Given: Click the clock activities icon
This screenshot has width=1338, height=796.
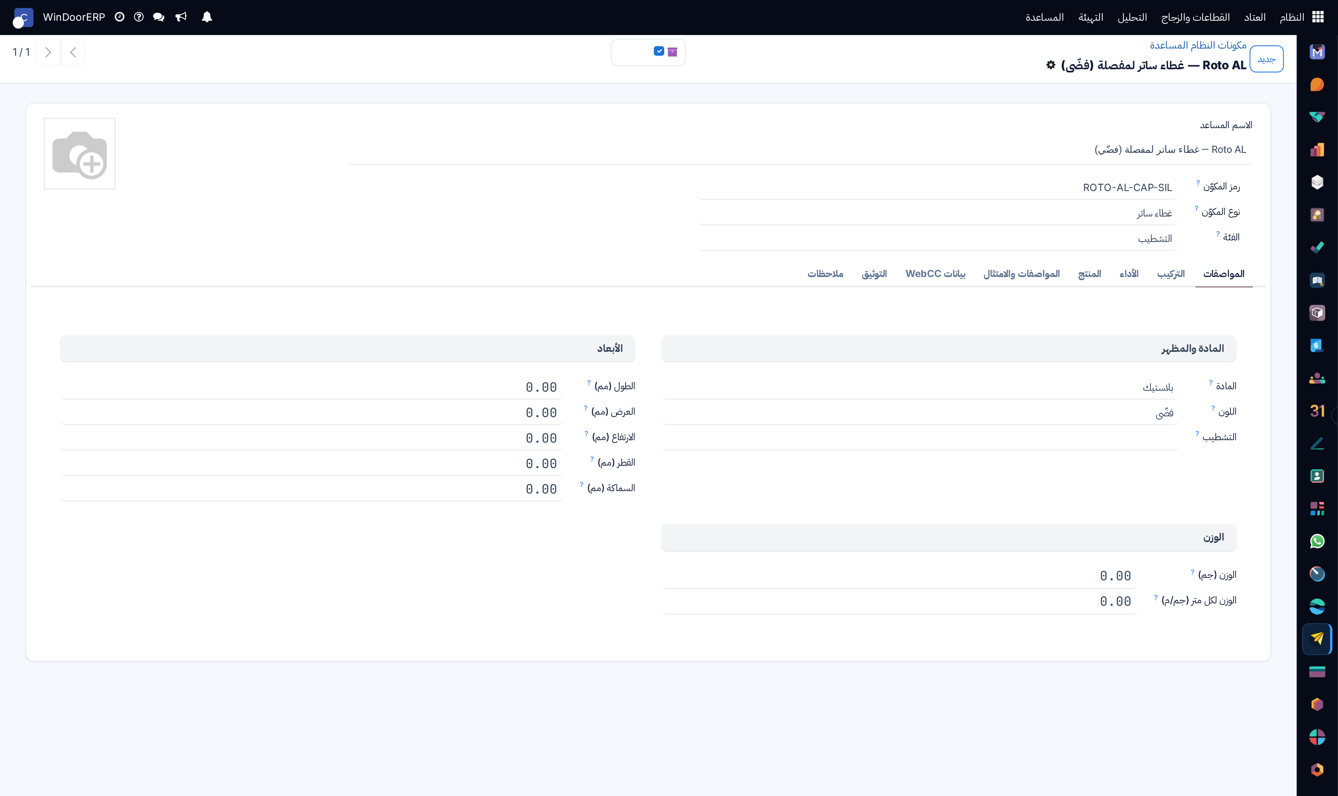Looking at the screenshot, I should (120, 17).
